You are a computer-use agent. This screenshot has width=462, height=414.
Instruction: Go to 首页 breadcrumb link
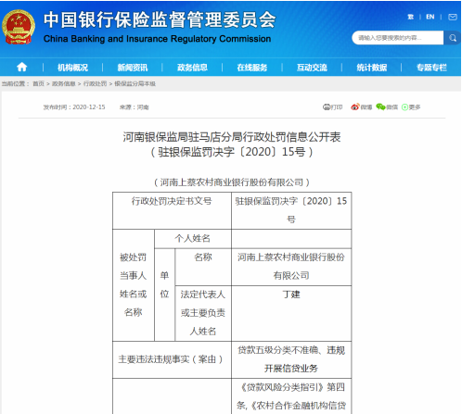click(x=38, y=83)
